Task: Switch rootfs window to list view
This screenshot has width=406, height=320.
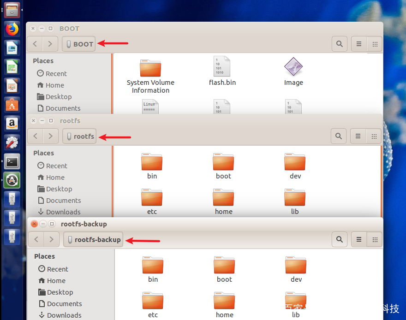Action: 358,136
